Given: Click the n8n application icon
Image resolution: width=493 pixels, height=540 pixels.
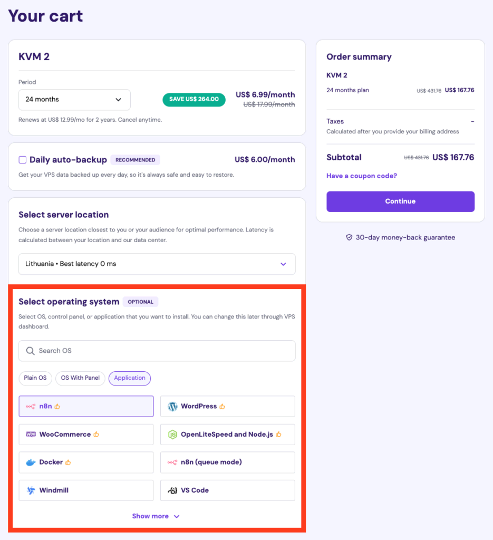Looking at the screenshot, I should click(x=31, y=407).
